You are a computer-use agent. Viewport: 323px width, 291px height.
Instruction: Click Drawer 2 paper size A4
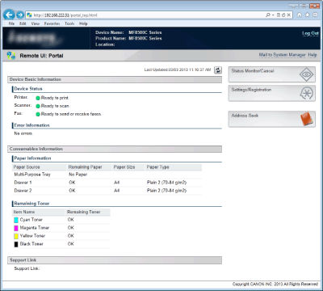pos(117,191)
